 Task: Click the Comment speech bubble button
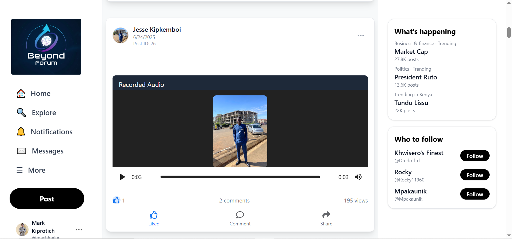coord(240,218)
